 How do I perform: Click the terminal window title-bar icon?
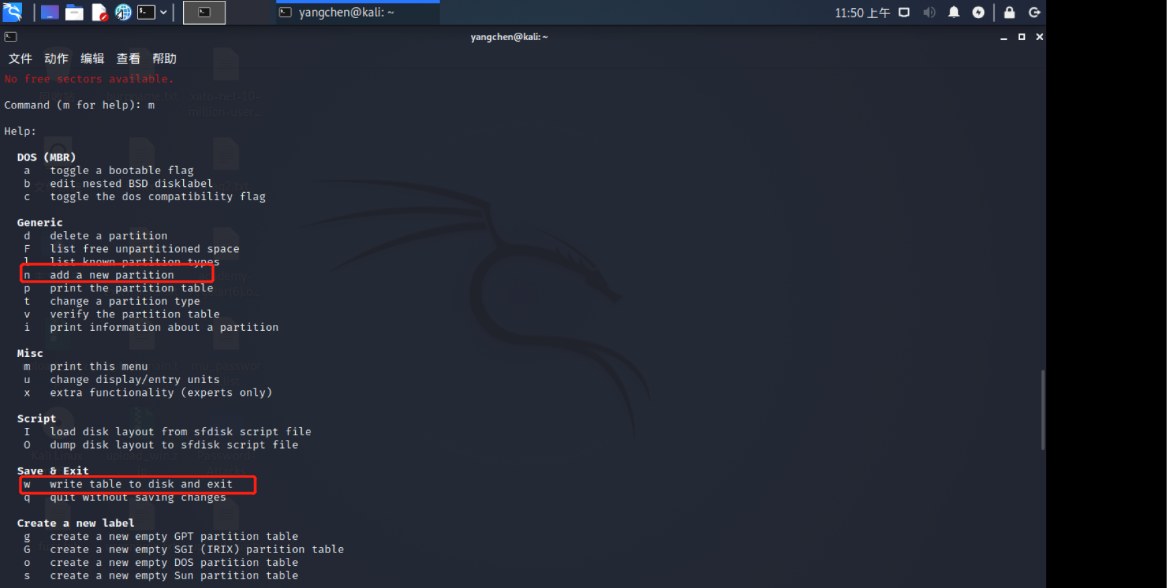(11, 37)
